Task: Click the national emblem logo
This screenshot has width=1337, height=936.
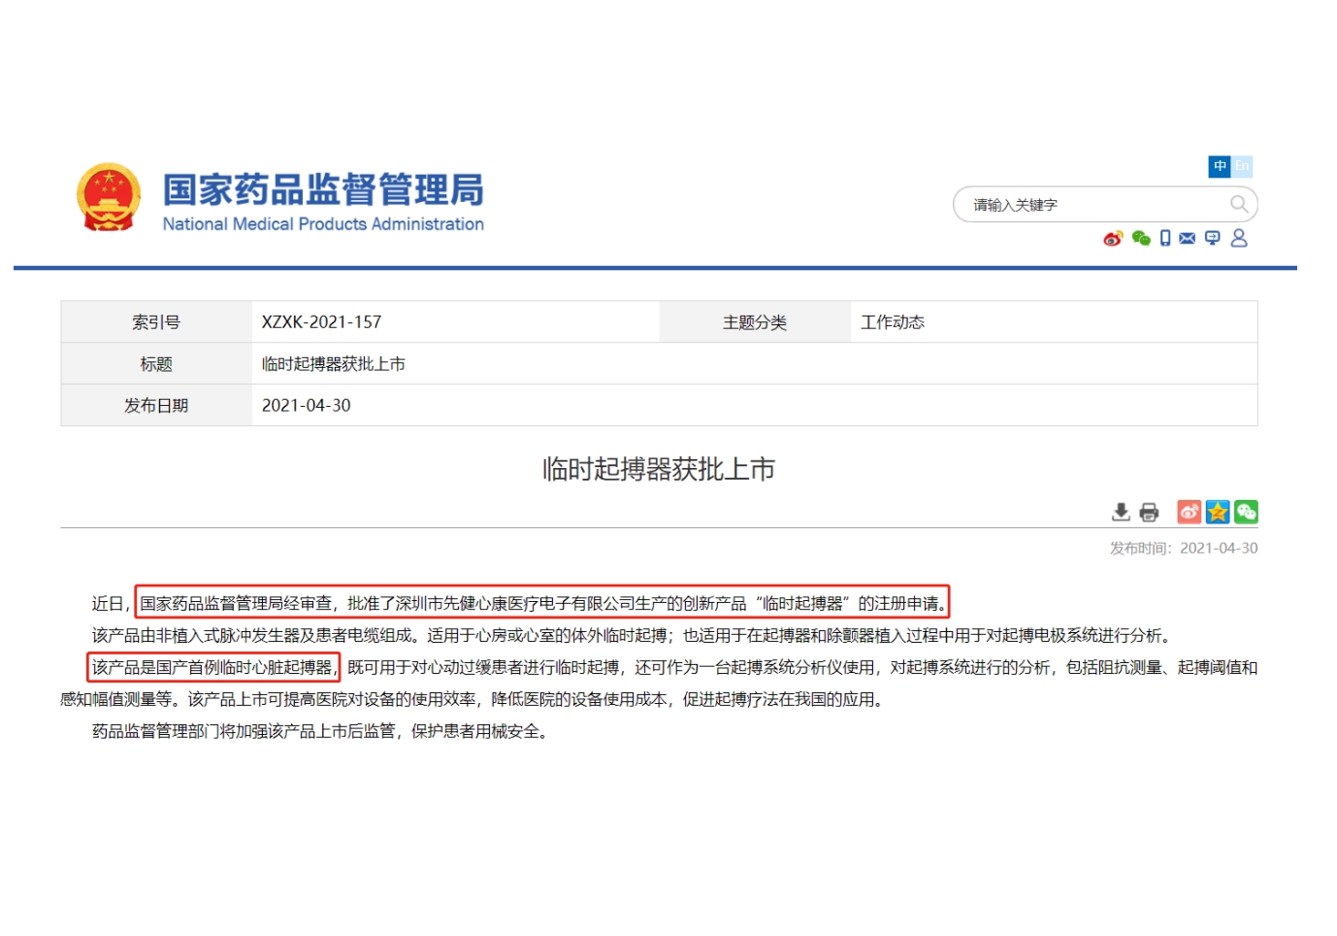Action: pyautogui.click(x=109, y=198)
